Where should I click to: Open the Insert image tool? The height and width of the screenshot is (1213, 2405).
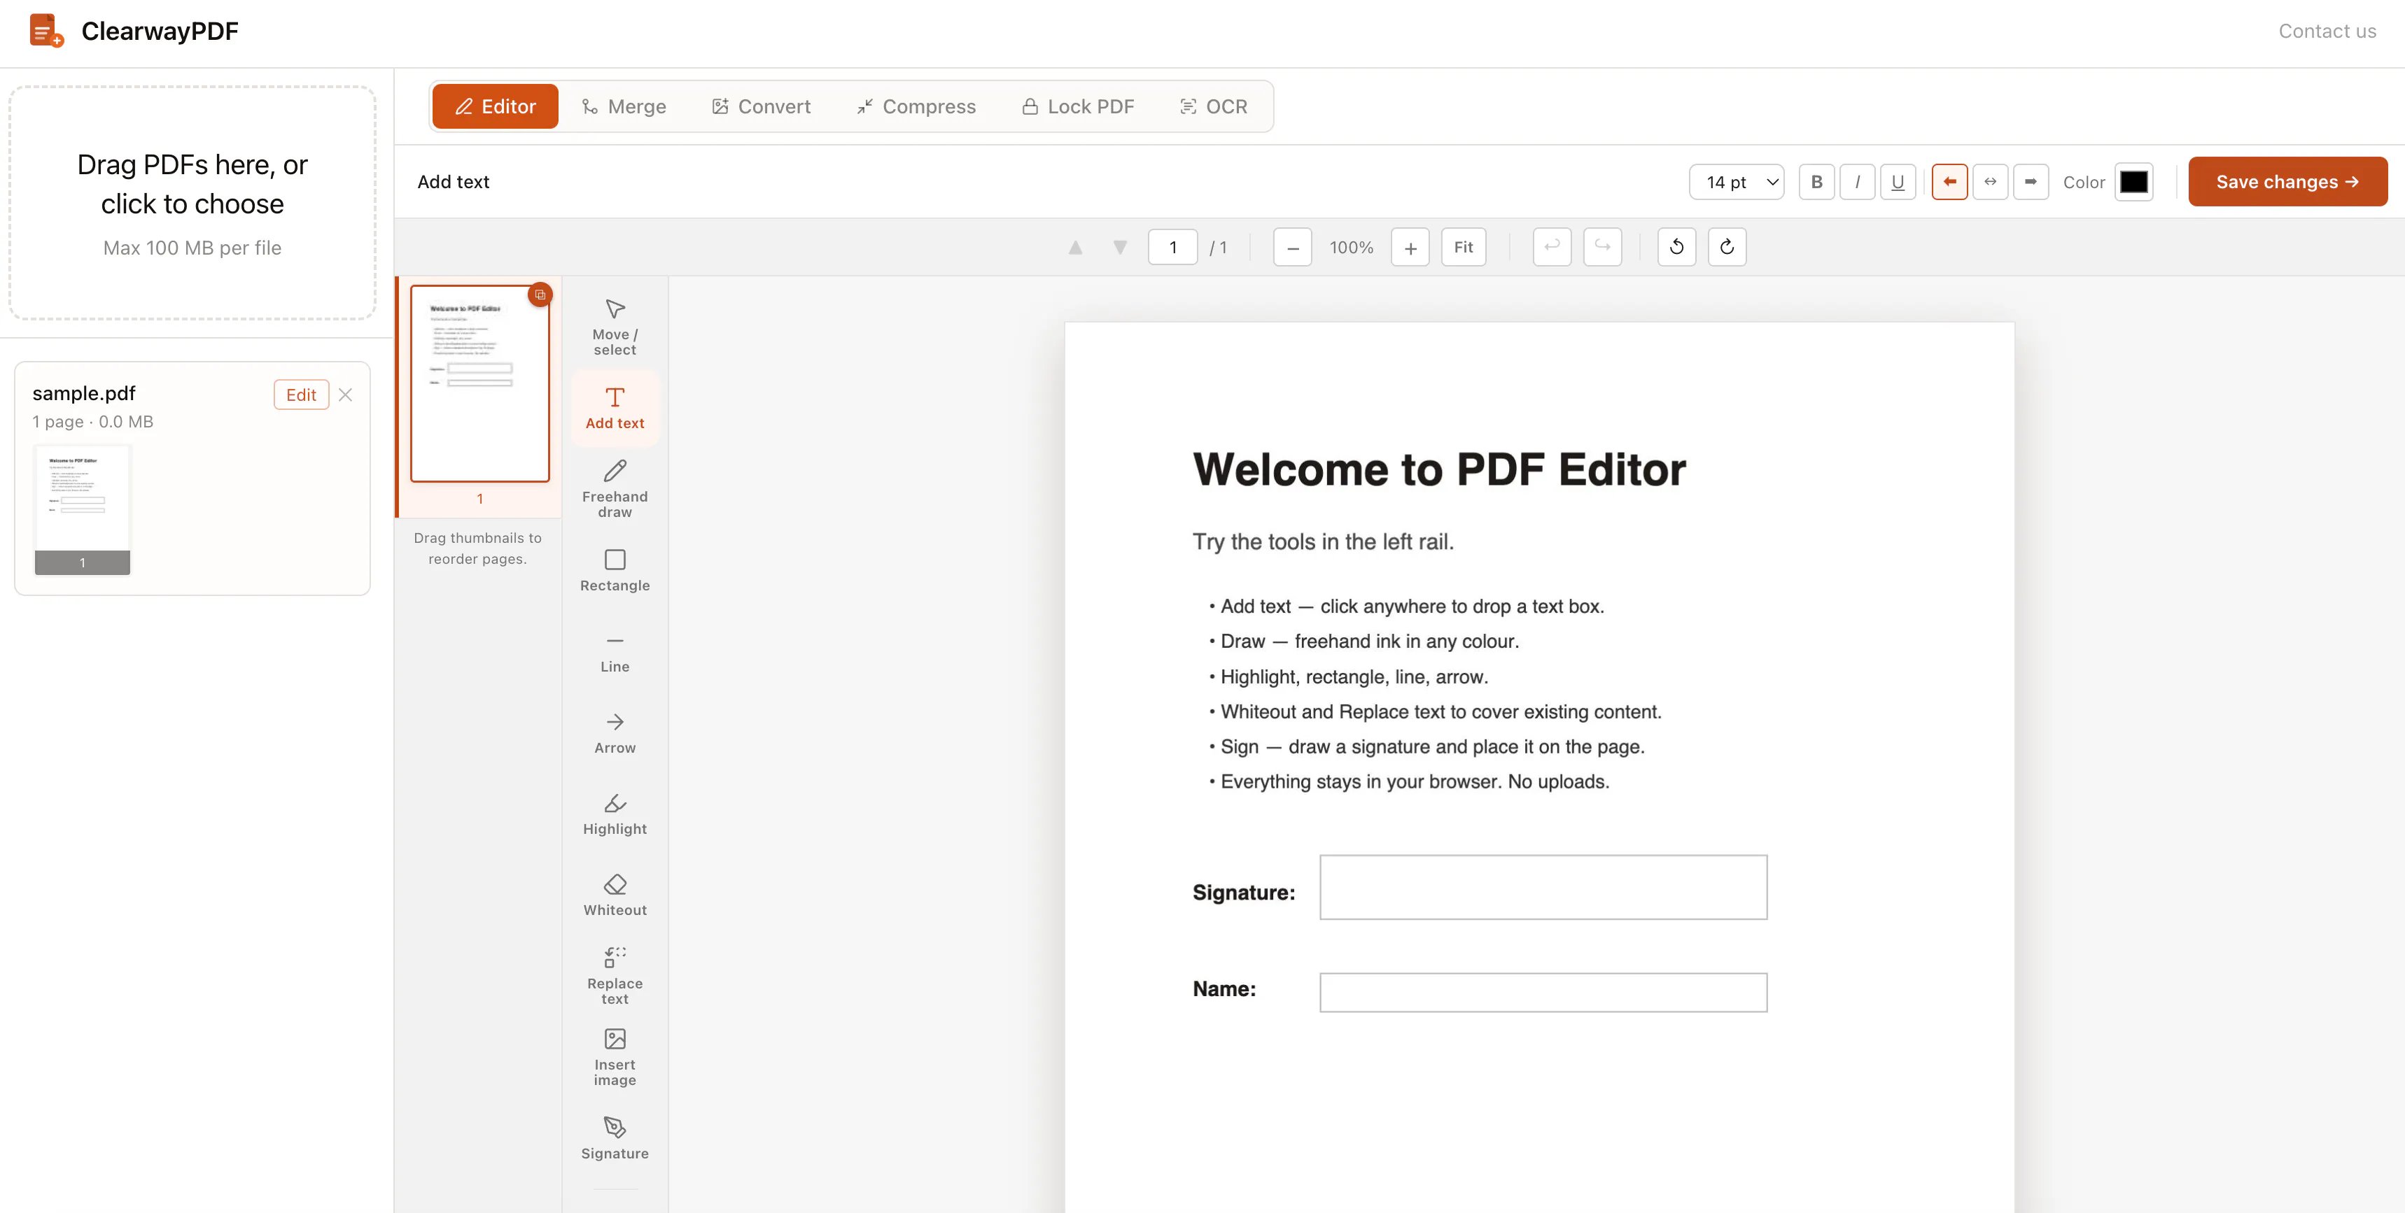[615, 1057]
